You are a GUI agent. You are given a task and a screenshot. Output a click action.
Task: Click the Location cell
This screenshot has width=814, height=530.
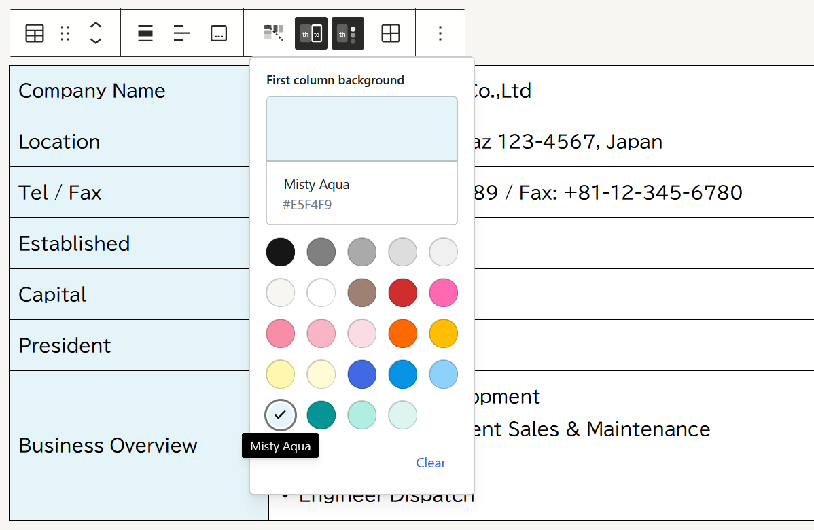click(130, 142)
